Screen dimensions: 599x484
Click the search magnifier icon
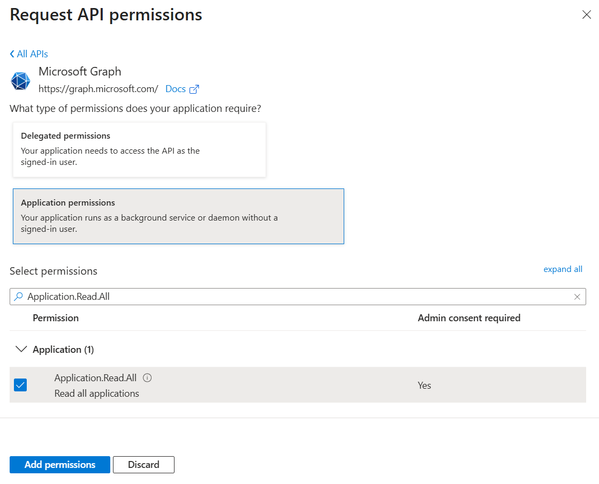(x=18, y=297)
